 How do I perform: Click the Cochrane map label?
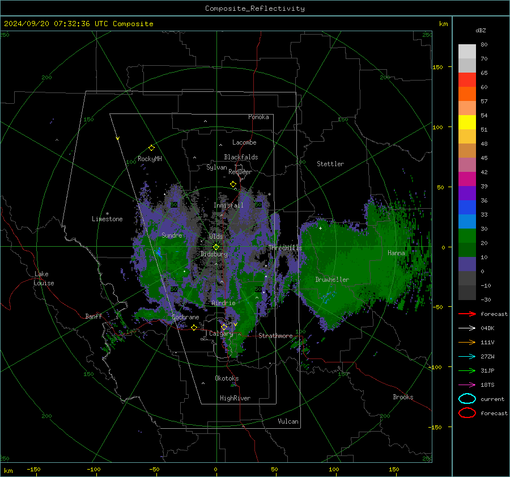185,317
